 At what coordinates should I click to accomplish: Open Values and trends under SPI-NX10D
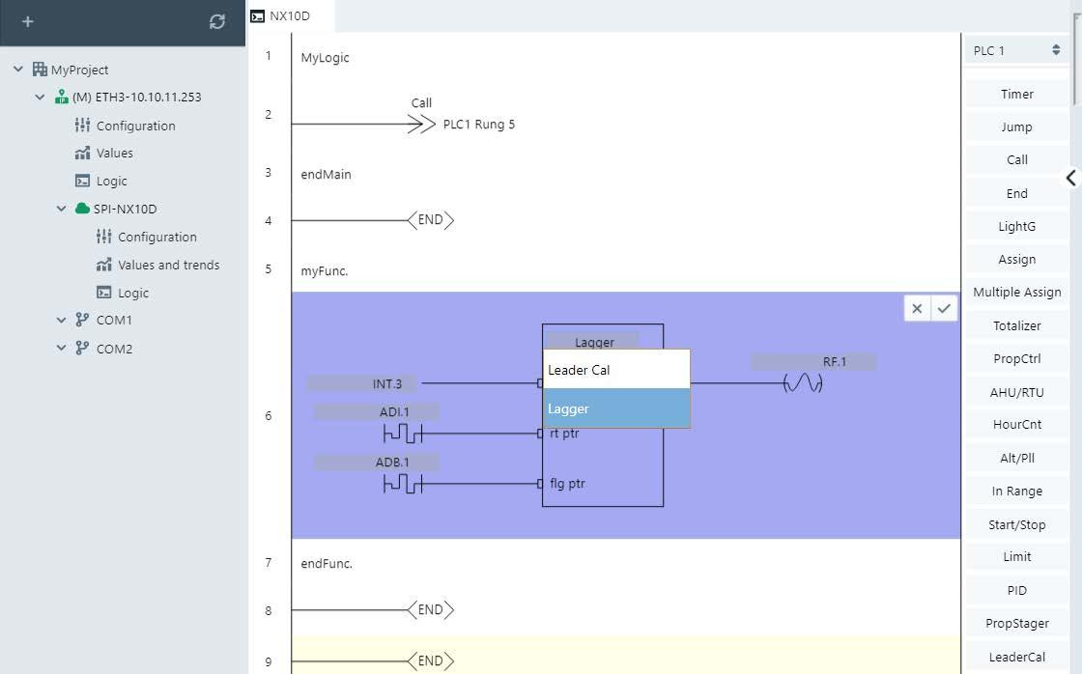pyautogui.click(x=168, y=265)
